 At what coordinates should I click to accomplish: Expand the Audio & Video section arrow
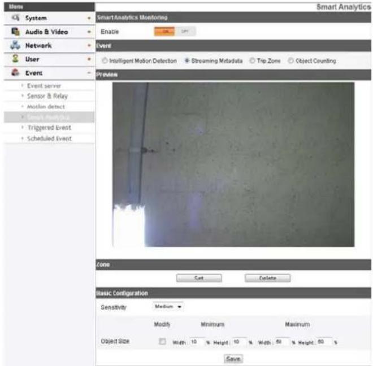tap(89, 32)
